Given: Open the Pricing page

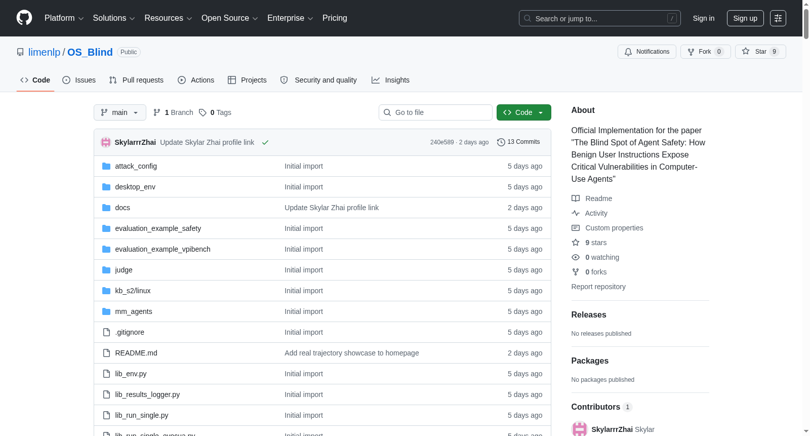Looking at the screenshot, I should tap(335, 18).
